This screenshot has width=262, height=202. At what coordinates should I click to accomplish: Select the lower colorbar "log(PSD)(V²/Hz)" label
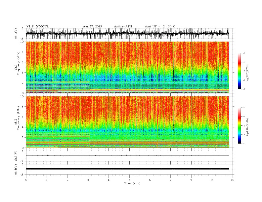tap(247, 127)
